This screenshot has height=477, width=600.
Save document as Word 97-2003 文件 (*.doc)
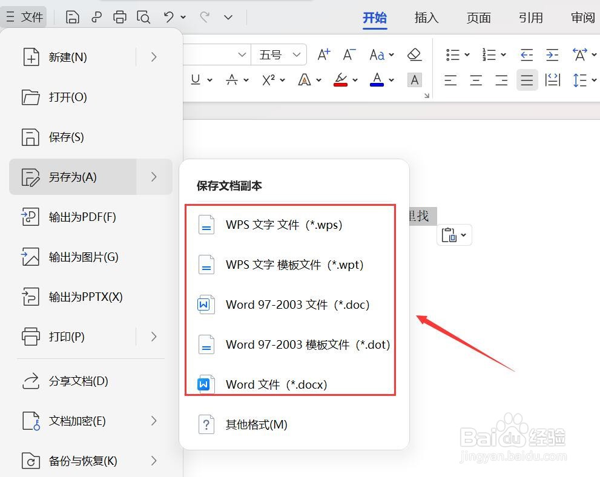click(298, 304)
